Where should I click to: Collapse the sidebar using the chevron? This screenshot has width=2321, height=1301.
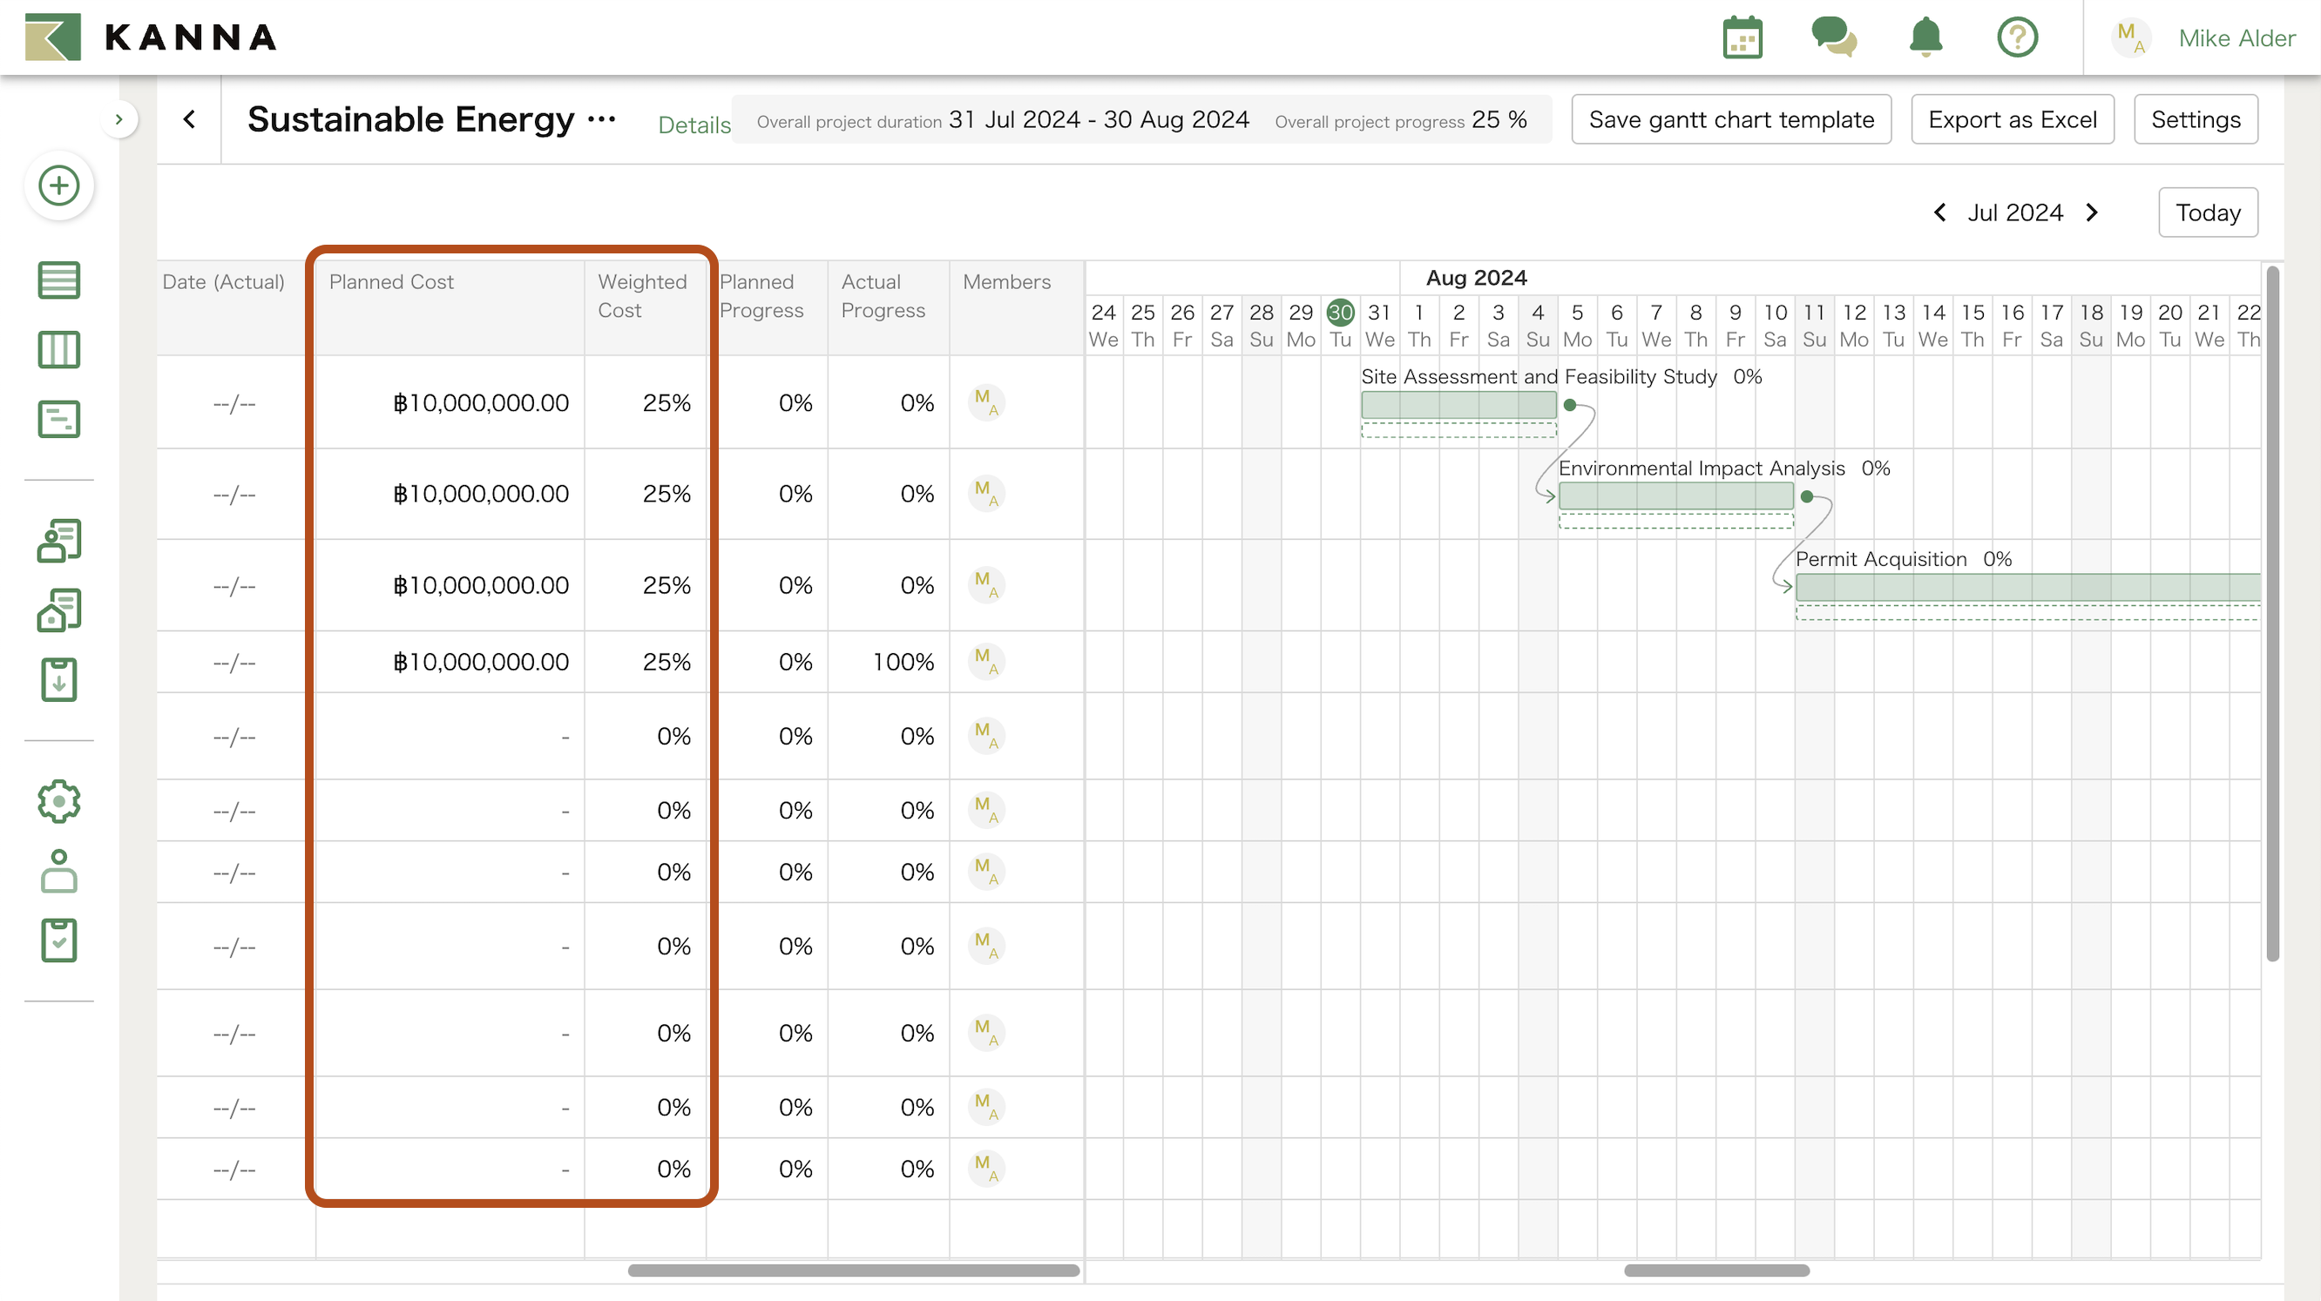tap(122, 118)
